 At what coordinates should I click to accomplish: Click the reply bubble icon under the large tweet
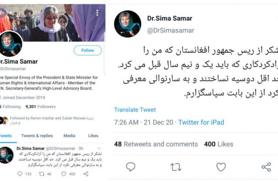130,167
